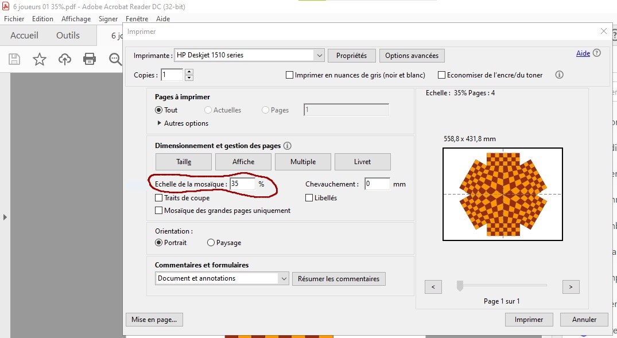Click the Adobe PDF icon in title bar
The width and height of the screenshot is (617, 338).
(x=6, y=6)
